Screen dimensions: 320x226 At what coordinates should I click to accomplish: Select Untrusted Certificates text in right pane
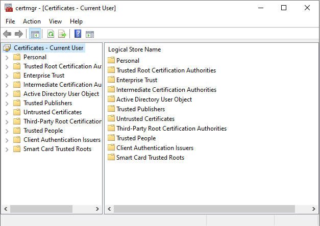coord(145,119)
